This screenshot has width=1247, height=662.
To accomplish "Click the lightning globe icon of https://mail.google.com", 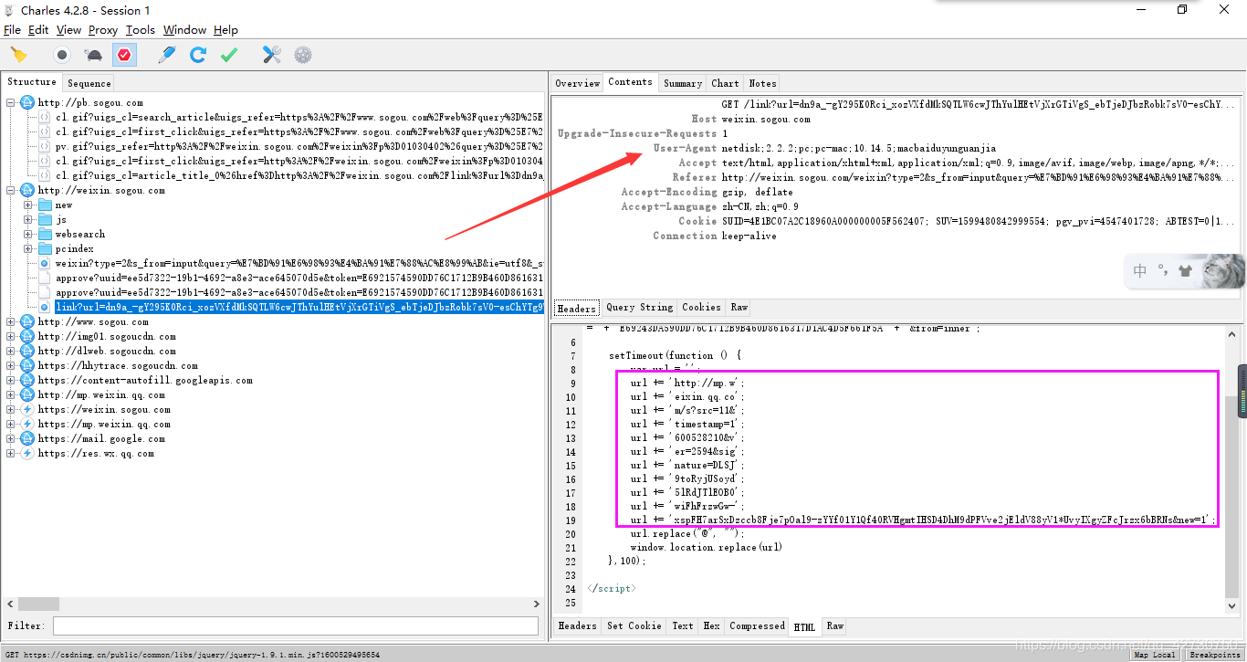I will coord(27,438).
